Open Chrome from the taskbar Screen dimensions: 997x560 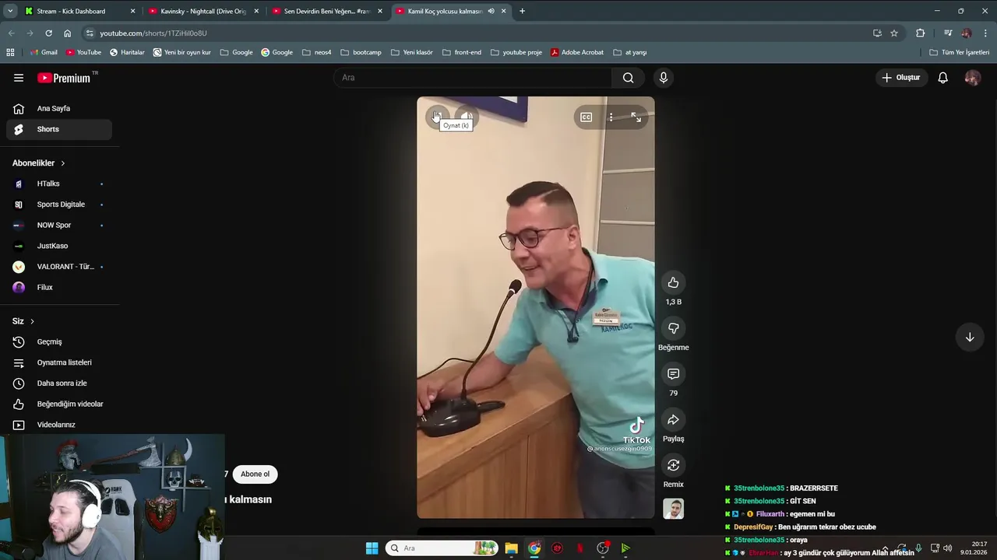tap(534, 548)
